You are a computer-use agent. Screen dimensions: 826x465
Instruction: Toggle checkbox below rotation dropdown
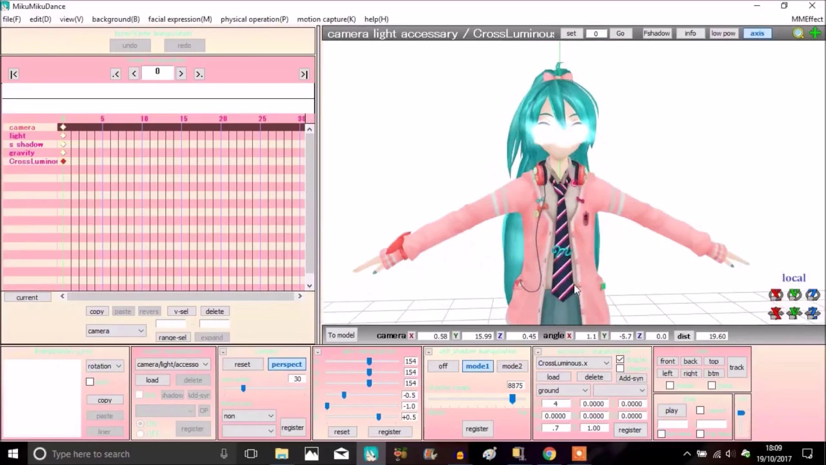90,382
